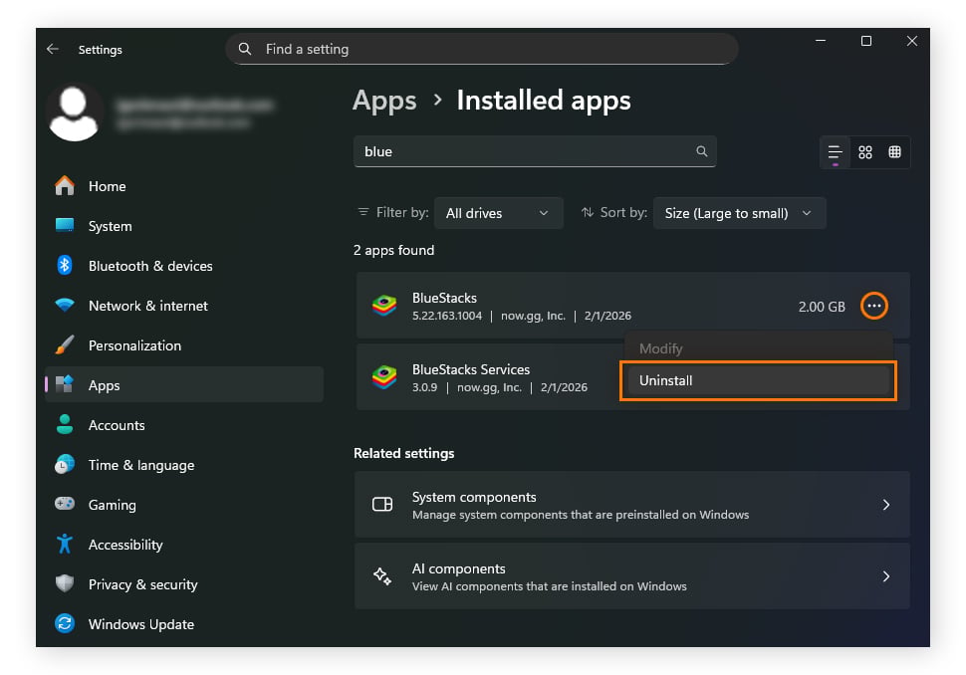Open System components settings
This screenshot has height=675, width=966.
click(632, 505)
